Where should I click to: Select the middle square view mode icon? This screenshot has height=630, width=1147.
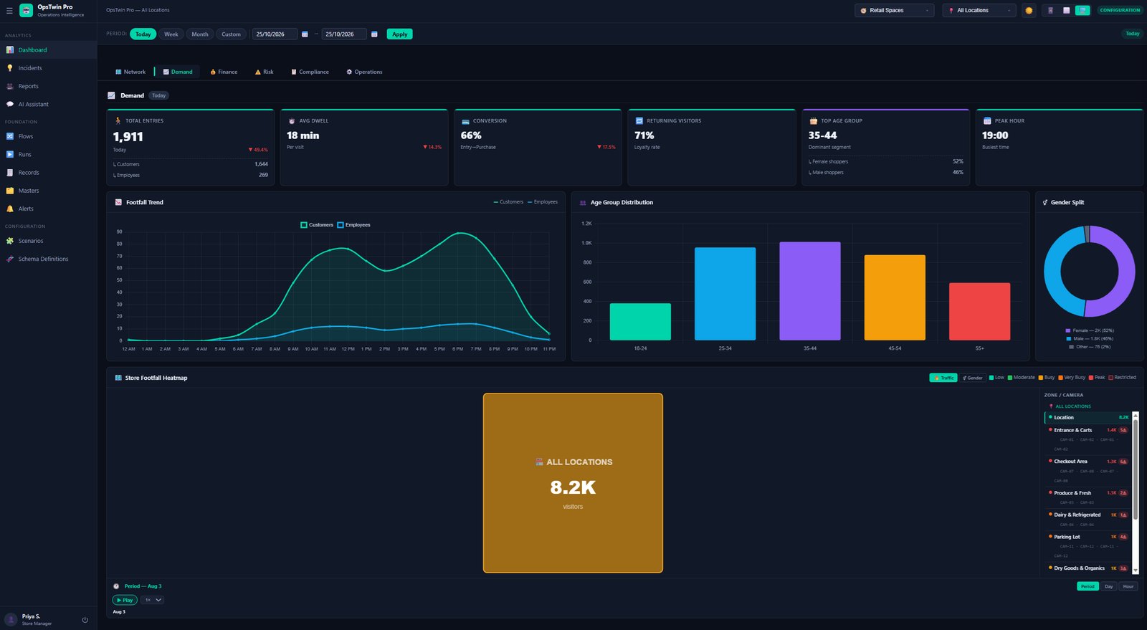[1066, 11]
